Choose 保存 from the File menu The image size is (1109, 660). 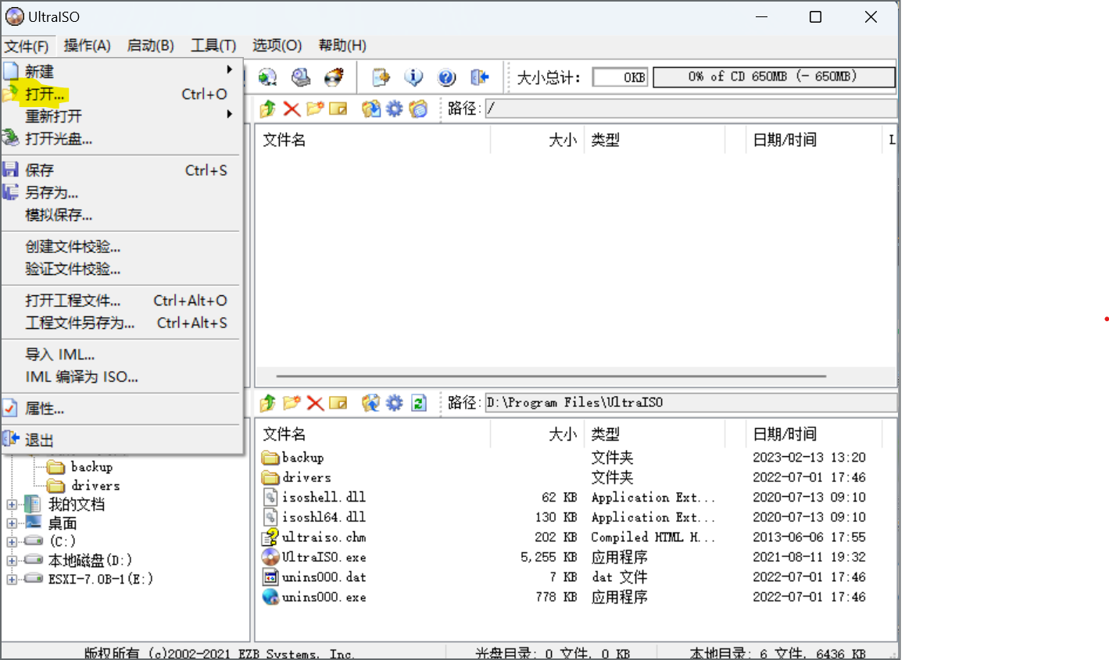pos(122,169)
